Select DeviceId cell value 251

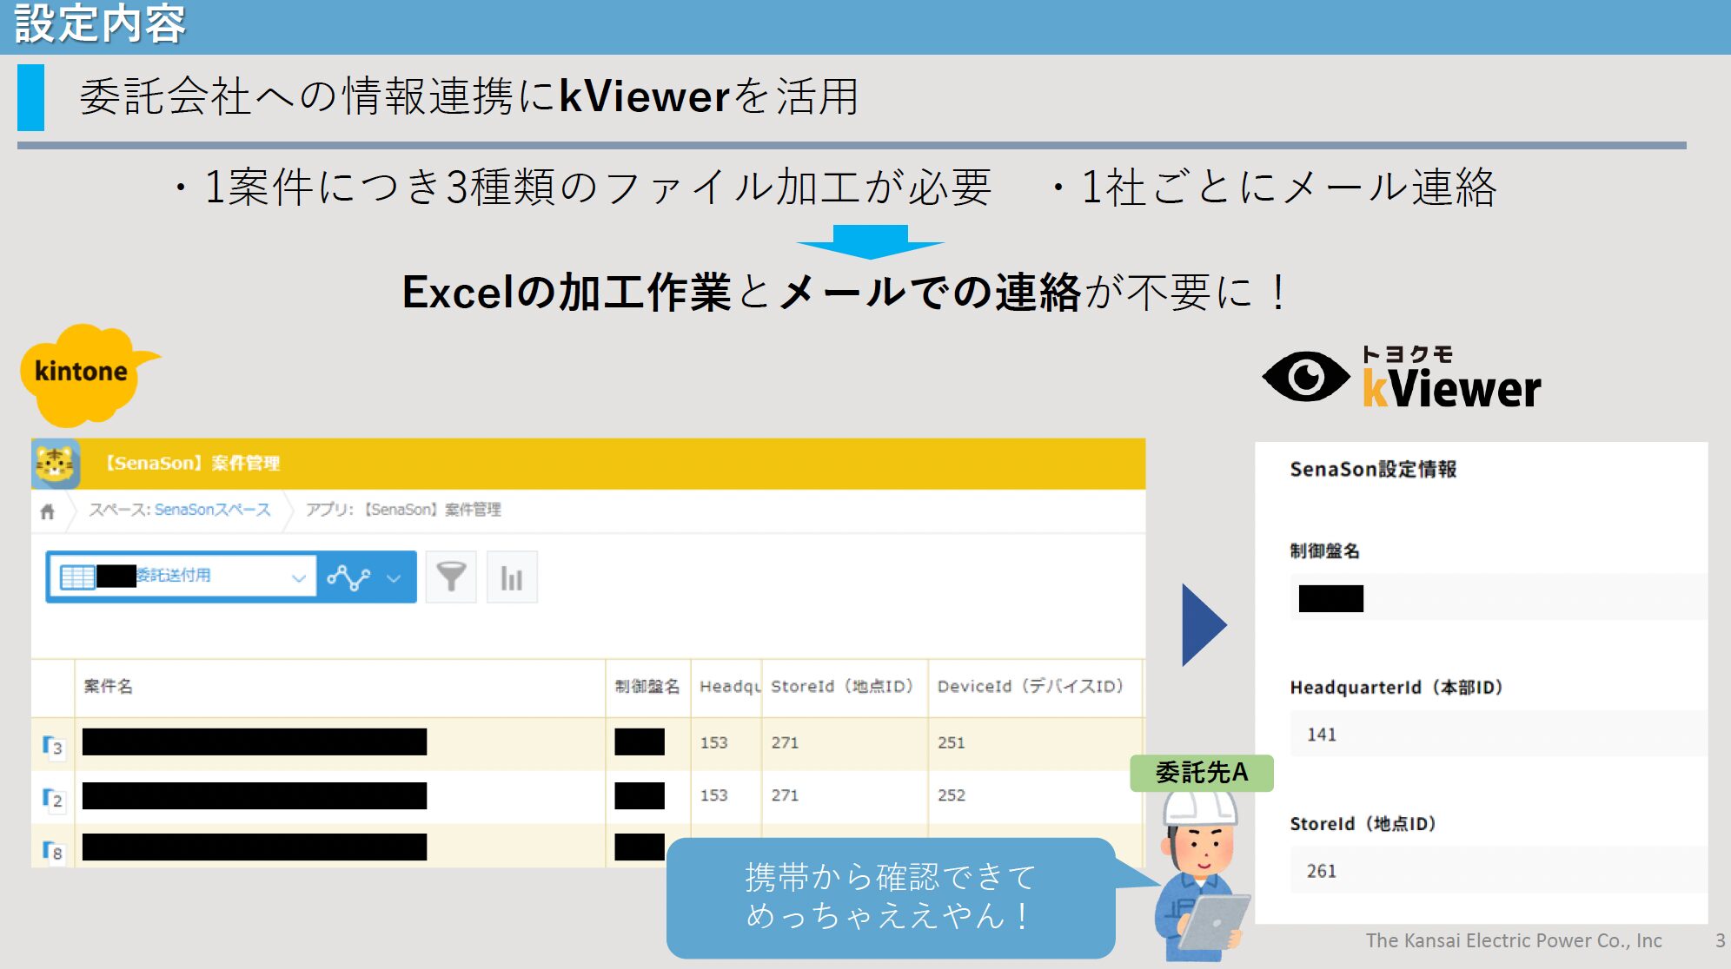click(952, 743)
